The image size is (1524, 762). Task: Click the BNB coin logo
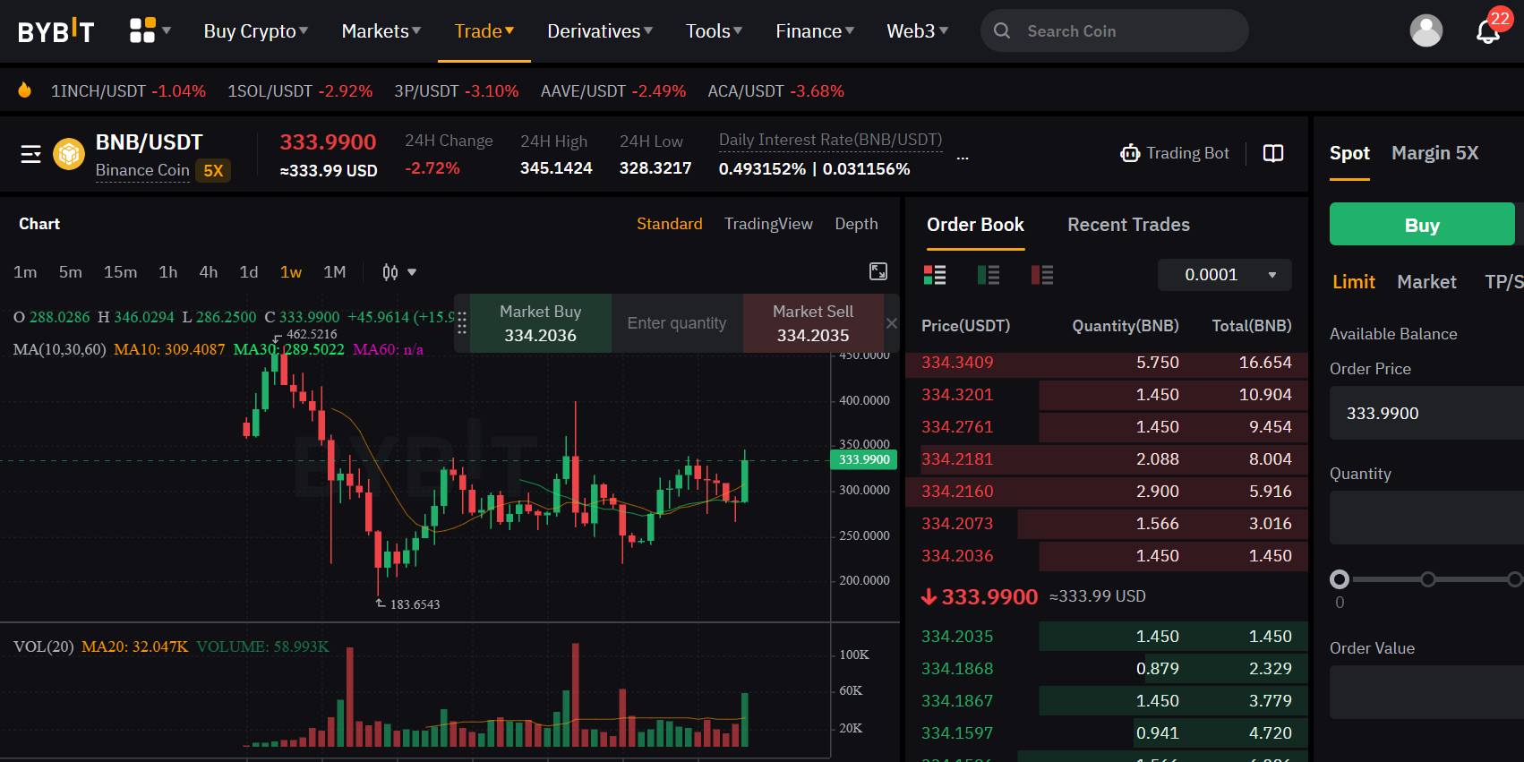69,154
